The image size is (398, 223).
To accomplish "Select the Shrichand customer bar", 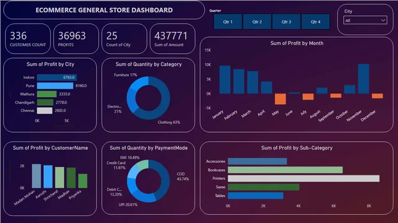I will tap(60, 178).
